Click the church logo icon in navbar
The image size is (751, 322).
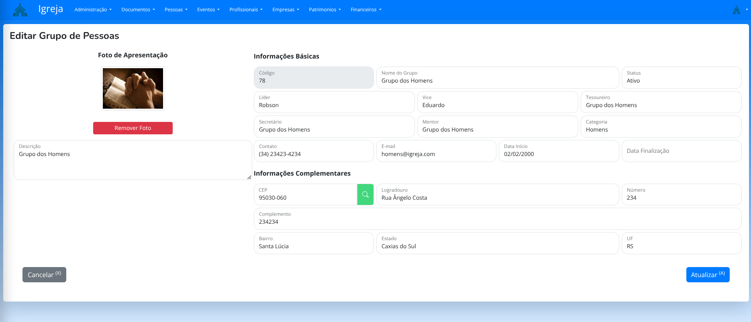tap(20, 10)
